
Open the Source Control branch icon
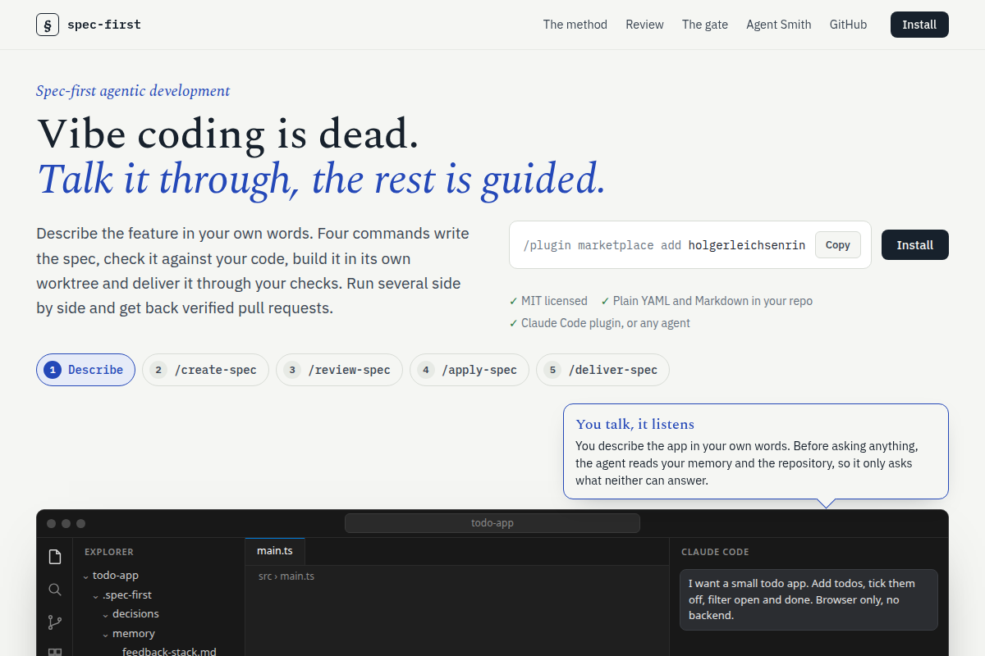[55, 622]
